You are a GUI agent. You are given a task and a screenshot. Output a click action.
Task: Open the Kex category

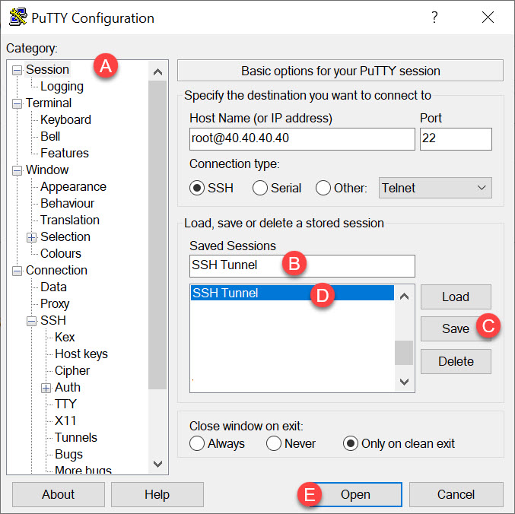tap(65, 338)
